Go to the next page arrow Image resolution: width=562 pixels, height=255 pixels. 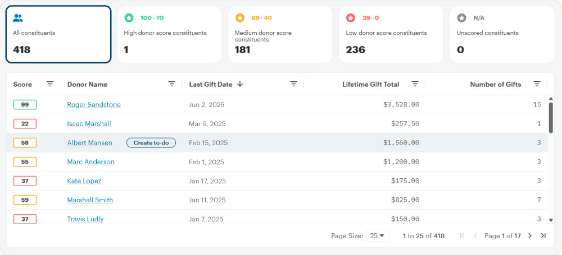pos(529,236)
